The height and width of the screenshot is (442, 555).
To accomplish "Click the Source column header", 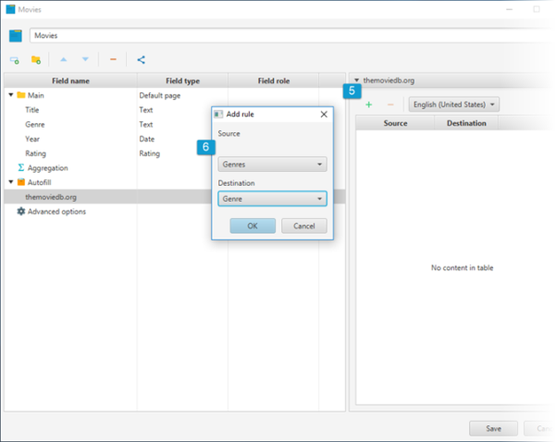I will (395, 123).
